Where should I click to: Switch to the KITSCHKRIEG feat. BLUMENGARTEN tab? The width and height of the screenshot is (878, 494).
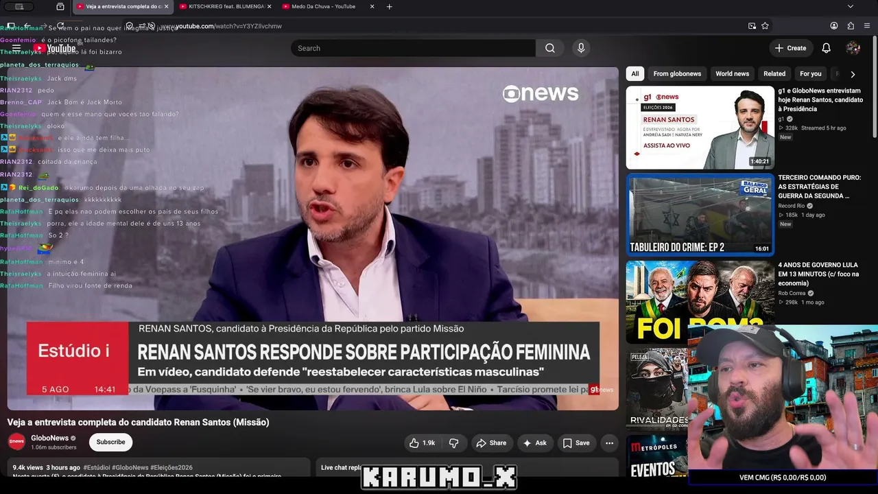pos(224,7)
